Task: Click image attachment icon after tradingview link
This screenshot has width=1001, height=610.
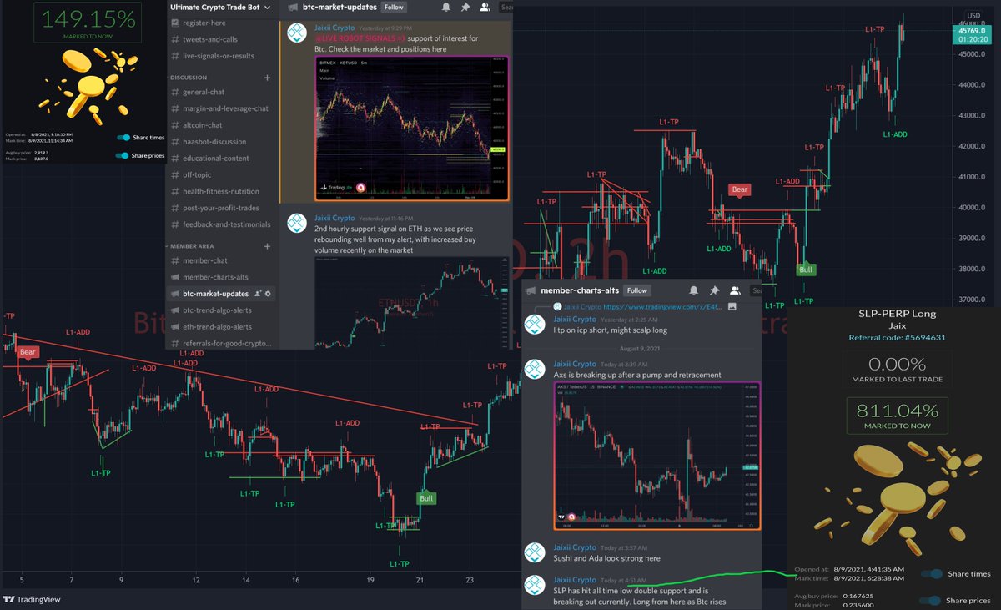Action: (732, 307)
